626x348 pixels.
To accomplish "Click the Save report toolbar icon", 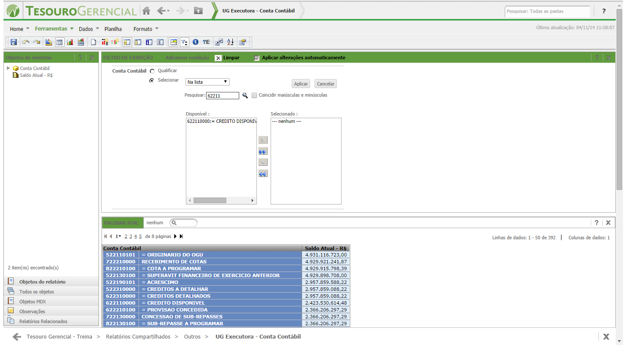I will click(14, 42).
